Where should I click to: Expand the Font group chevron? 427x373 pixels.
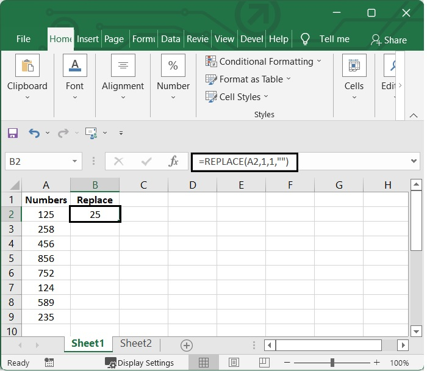click(x=75, y=98)
